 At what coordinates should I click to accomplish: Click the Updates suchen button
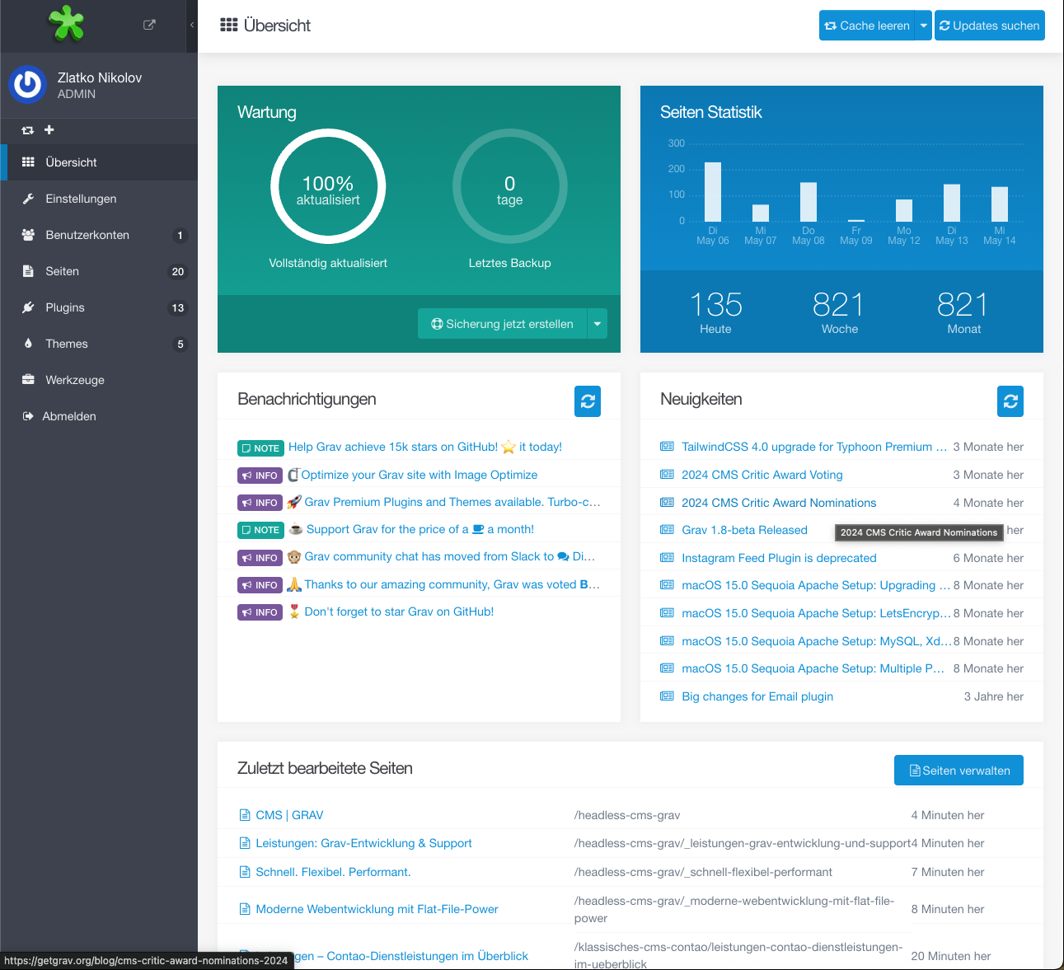click(x=990, y=26)
